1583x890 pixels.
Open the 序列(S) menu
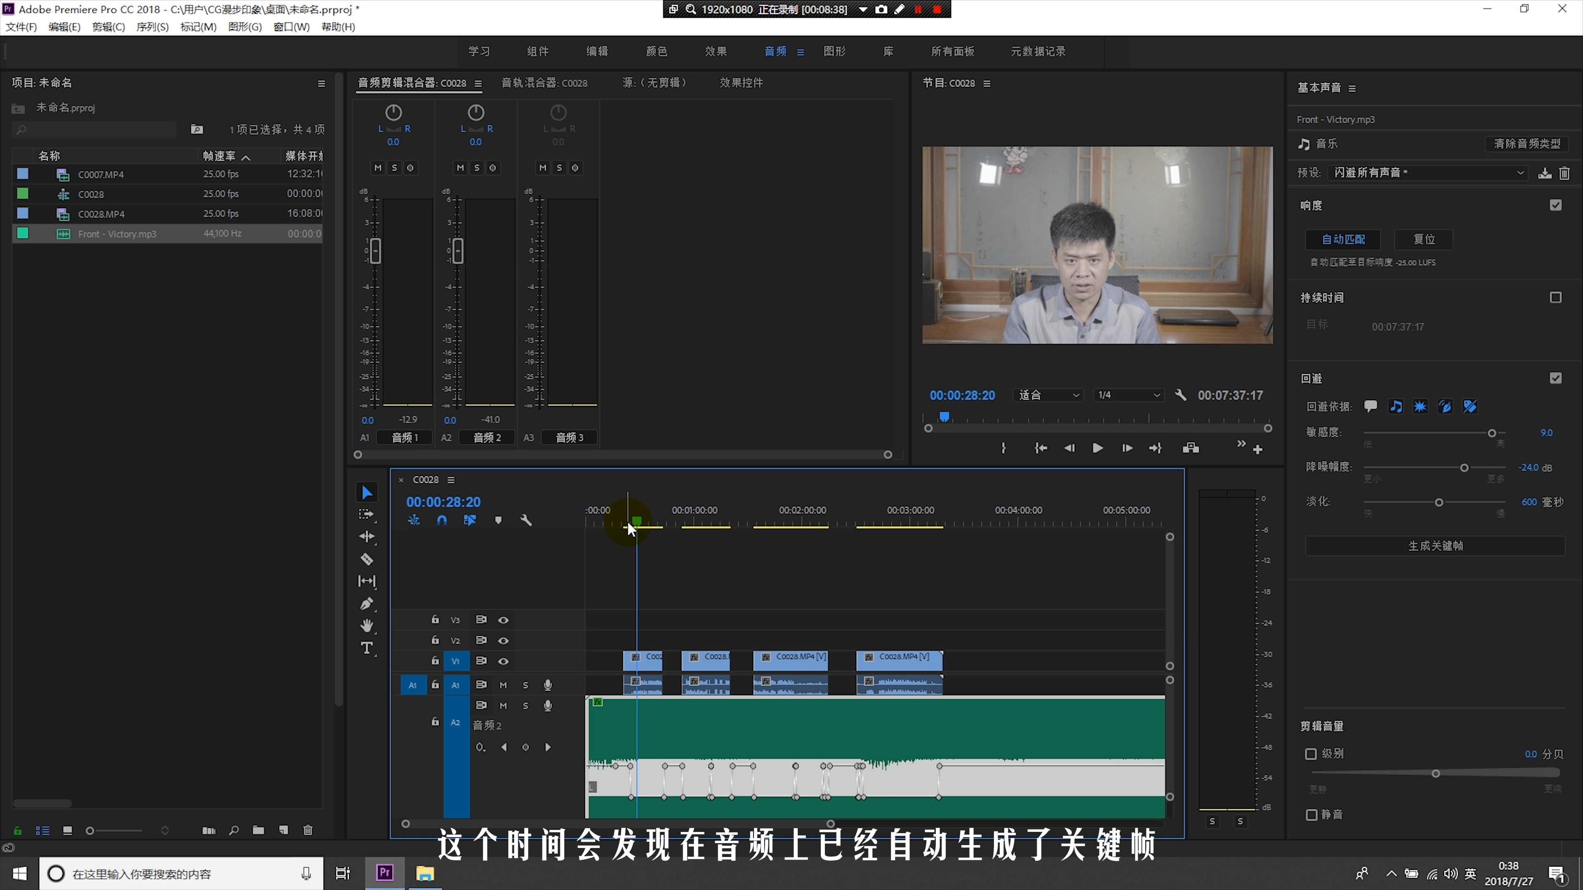(x=152, y=27)
